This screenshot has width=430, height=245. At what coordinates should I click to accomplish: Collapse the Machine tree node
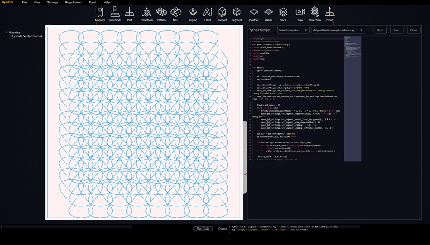6,33
